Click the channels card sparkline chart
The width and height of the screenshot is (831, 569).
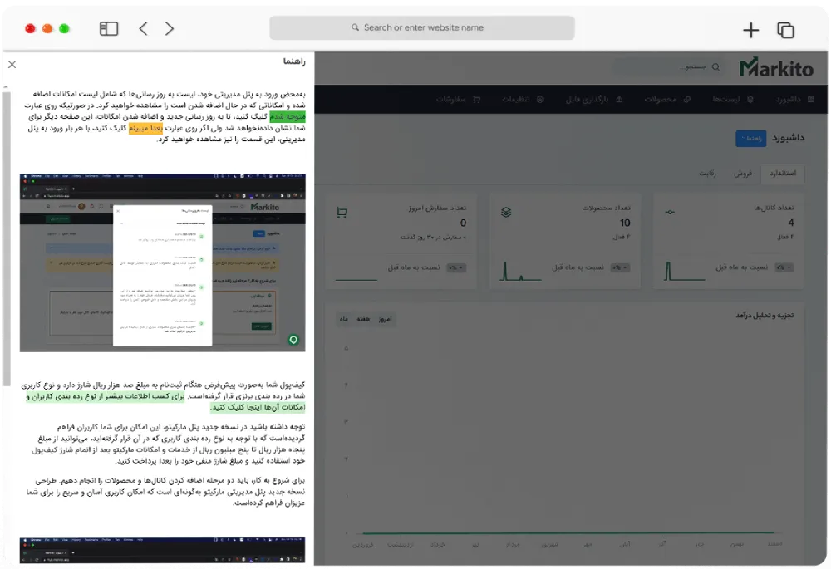684,271
